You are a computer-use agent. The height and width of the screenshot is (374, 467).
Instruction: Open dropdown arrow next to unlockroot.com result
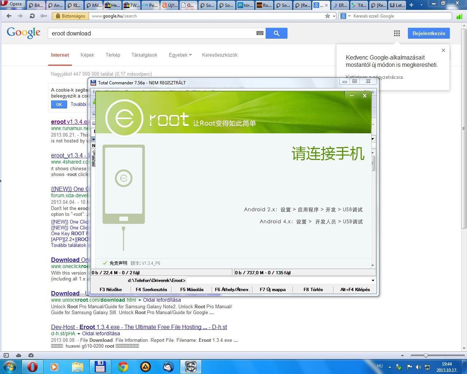click(x=140, y=300)
